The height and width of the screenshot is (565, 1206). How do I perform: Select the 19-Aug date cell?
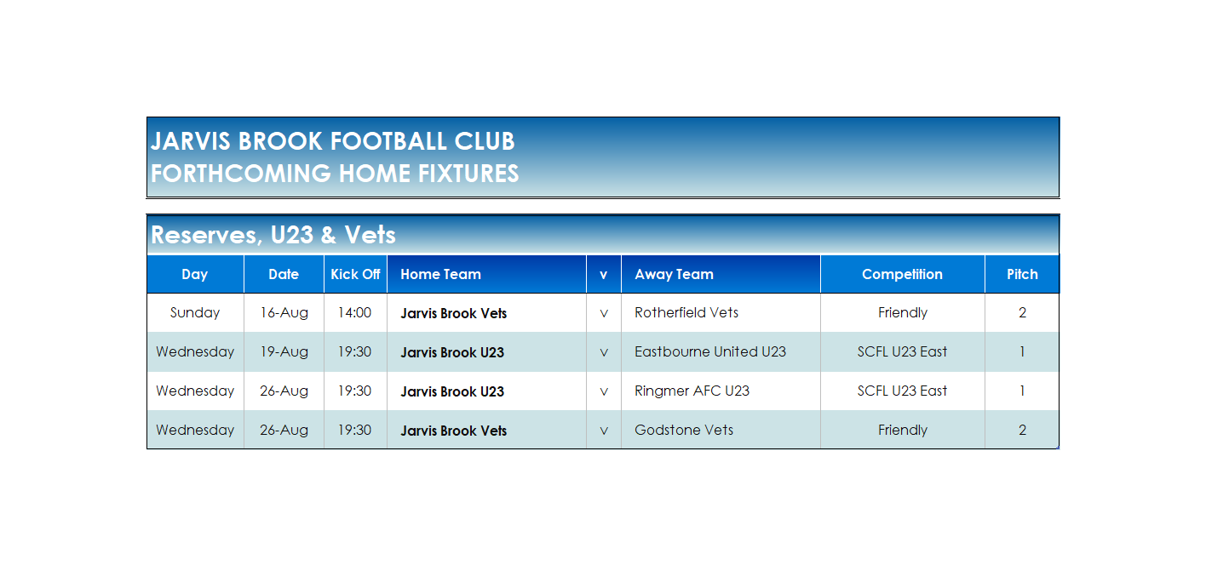coord(284,351)
